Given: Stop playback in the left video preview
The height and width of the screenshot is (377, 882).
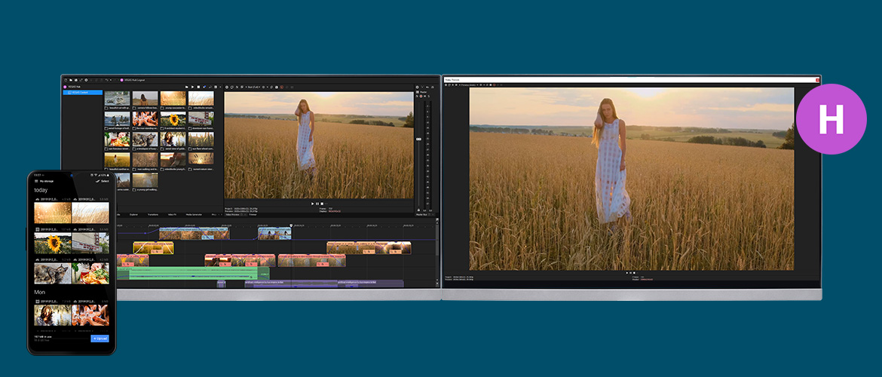Looking at the screenshot, I should tap(323, 204).
